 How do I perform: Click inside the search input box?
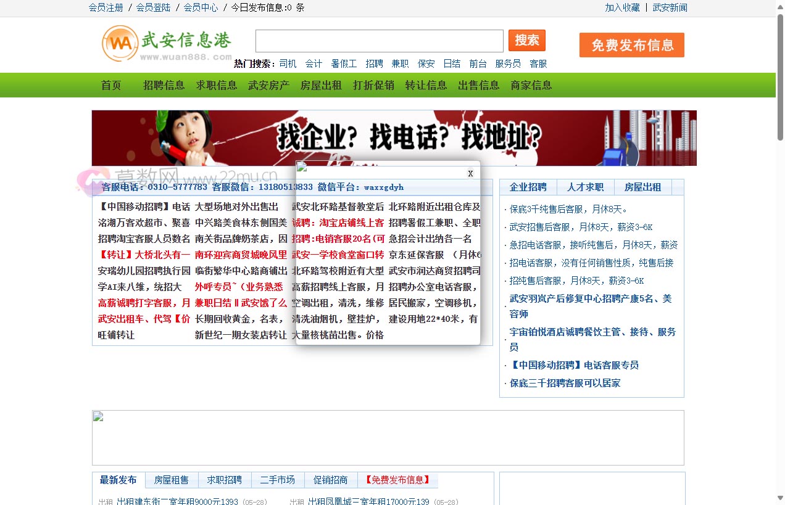(x=379, y=40)
